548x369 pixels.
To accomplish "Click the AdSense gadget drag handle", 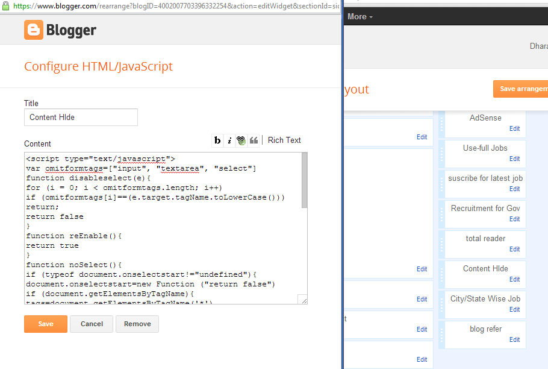I will point(442,124).
